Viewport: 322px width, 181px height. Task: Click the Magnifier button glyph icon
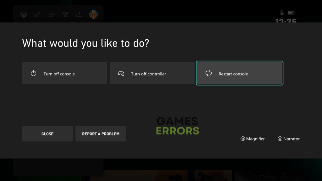pos(243,139)
